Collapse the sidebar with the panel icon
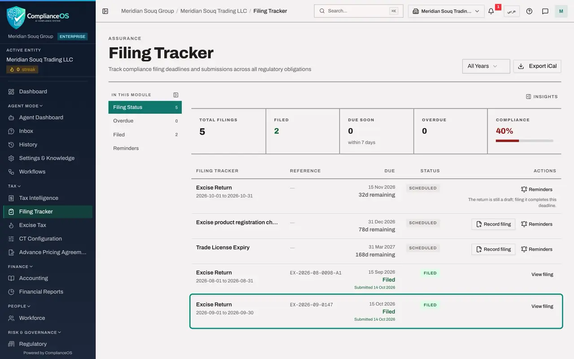 [105, 11]
